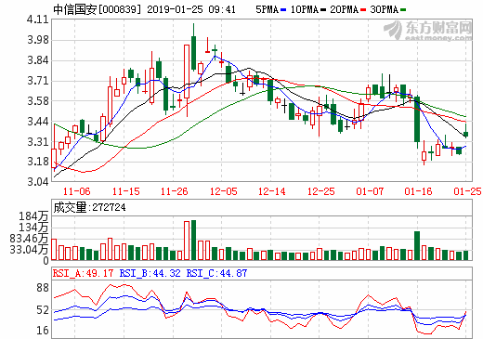Click the 3.71 price axis label
The height and width of the screenshot is (339, 483).
38,81
